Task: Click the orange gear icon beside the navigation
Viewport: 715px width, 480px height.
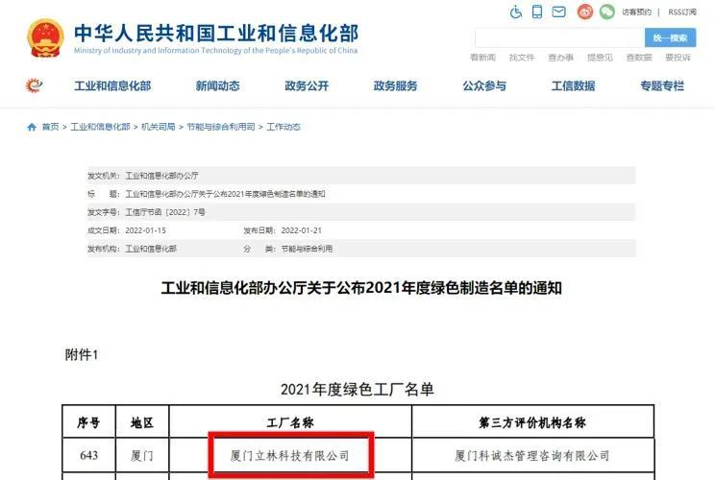Action: coord(35,85)
